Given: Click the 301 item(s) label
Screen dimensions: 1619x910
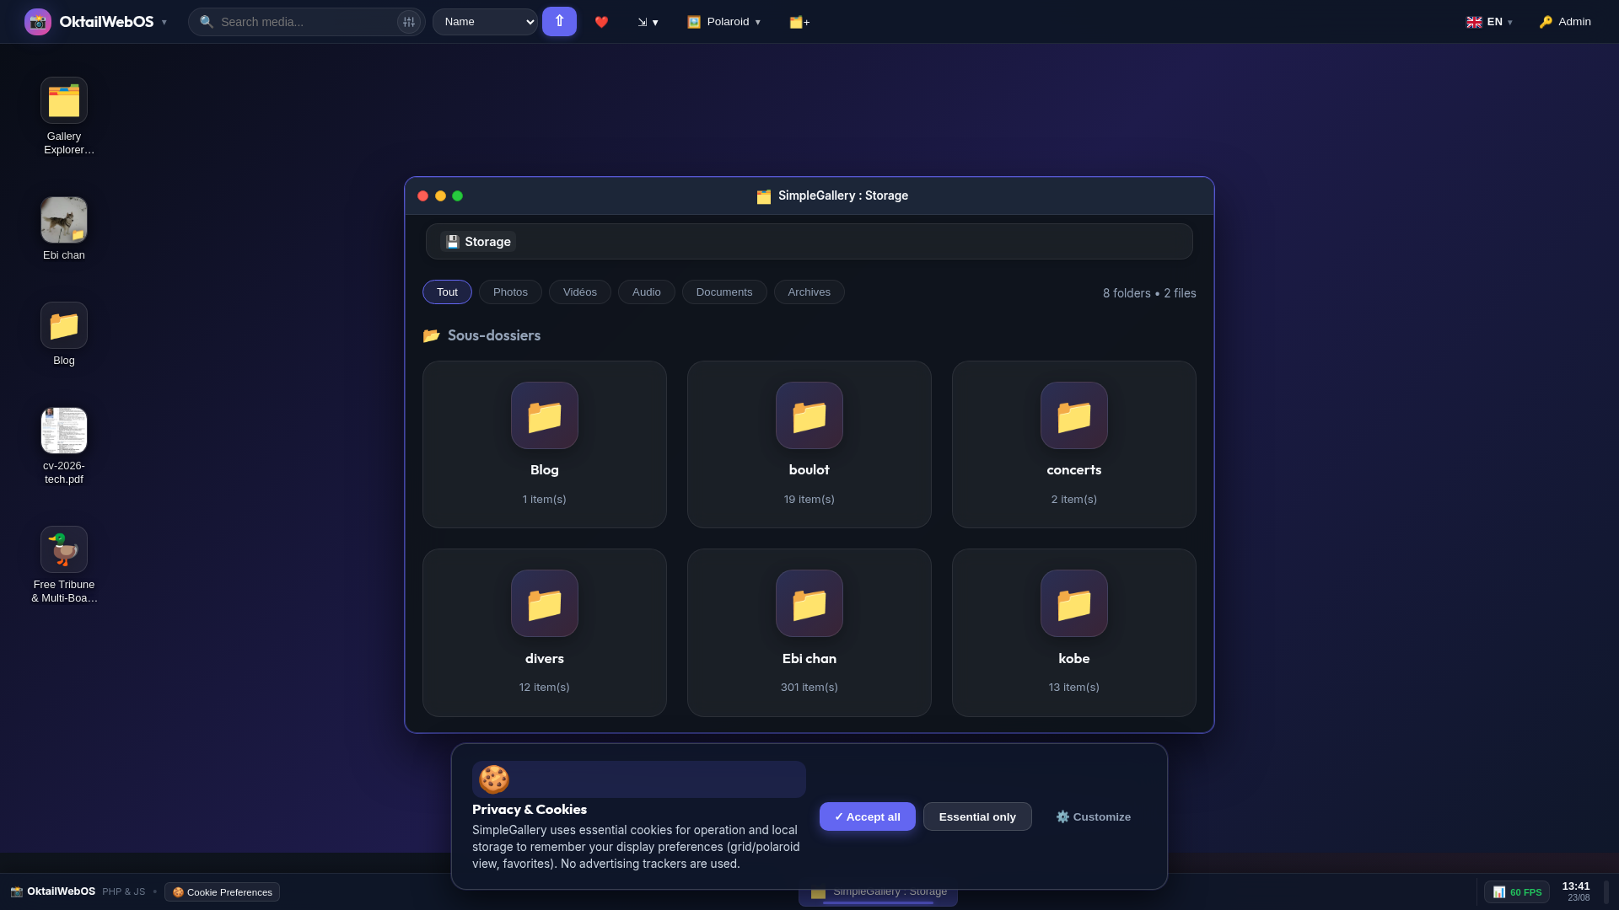Looking at the screenshot, I should point(809,688).
